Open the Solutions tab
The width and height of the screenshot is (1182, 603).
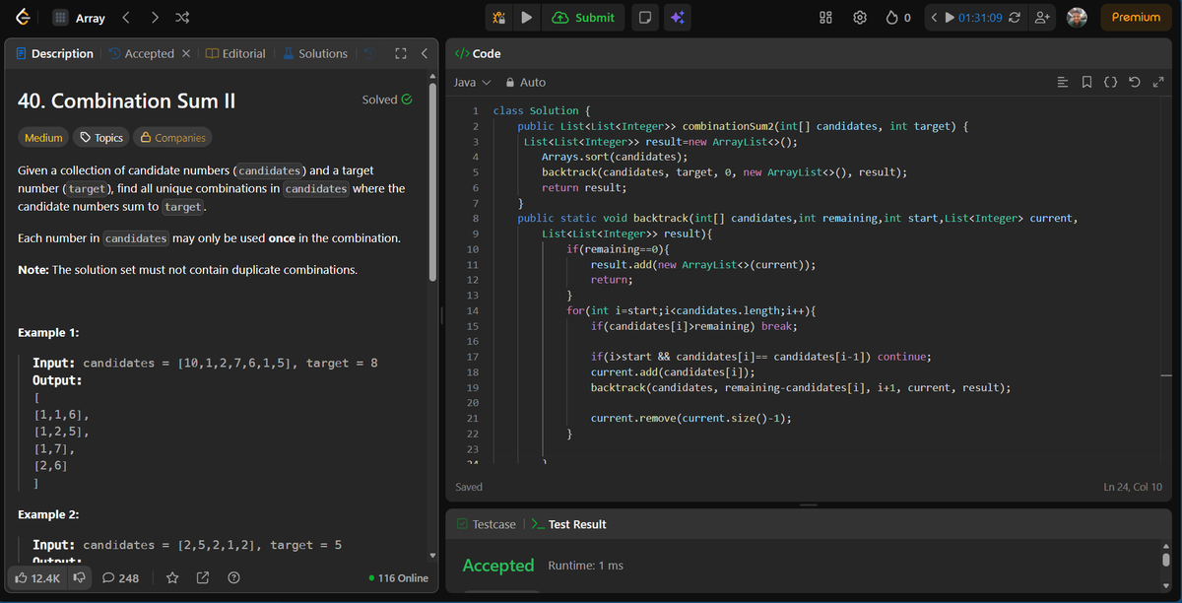click(x=315, y=53)
